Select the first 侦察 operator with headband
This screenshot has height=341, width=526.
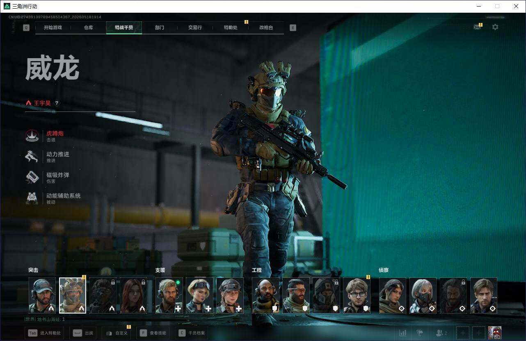point(393,296)
